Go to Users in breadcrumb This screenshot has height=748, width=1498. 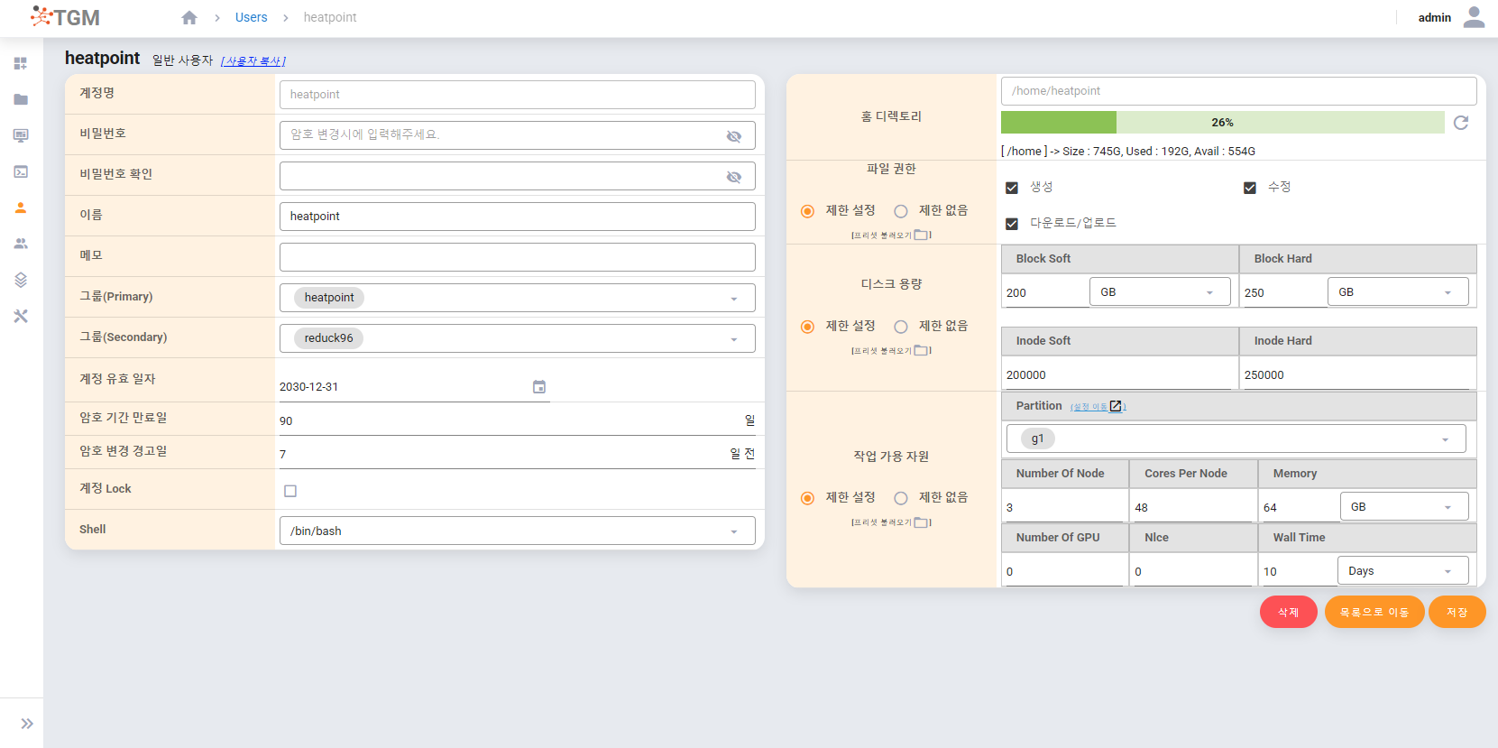251,17
